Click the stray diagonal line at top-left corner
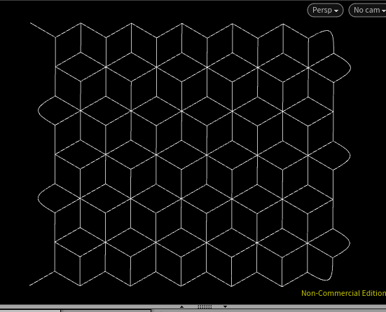The width and height of the screenshot is (386, 312). point(43,30)
